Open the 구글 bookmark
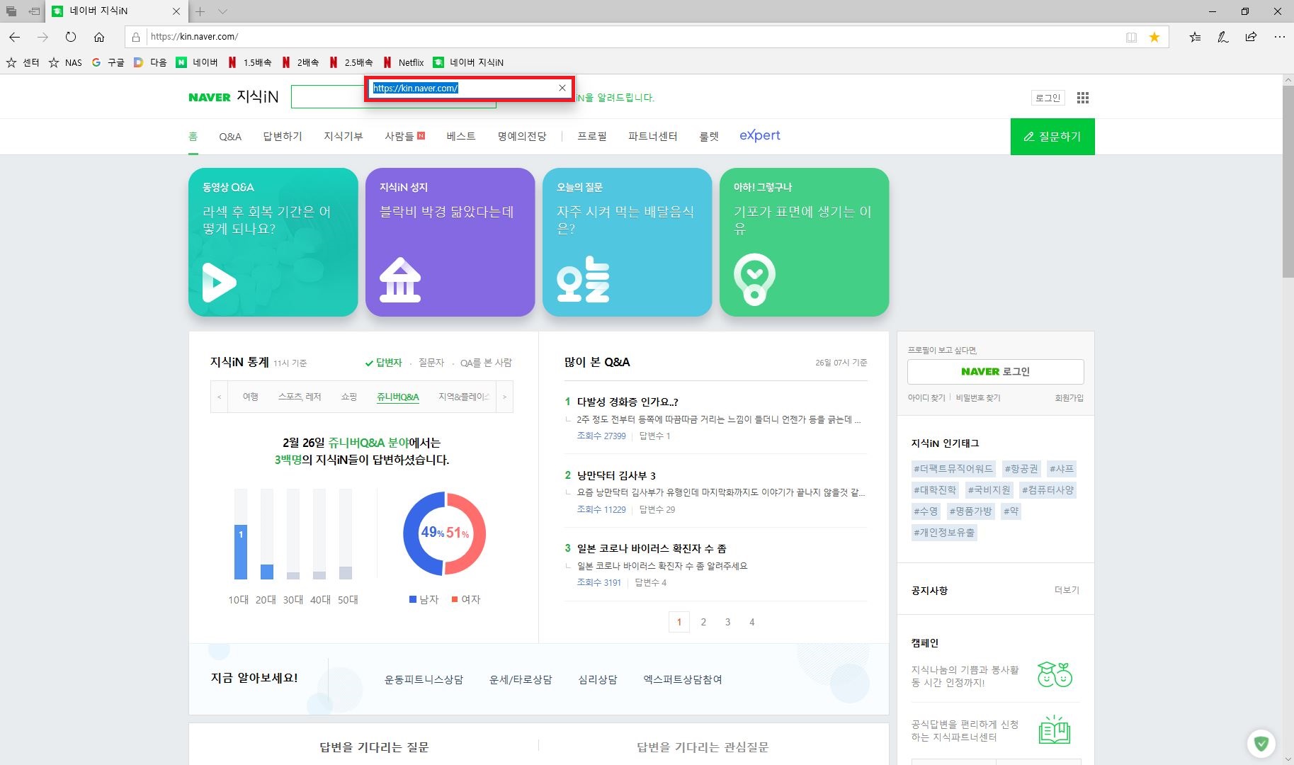 tap(108, 62)
